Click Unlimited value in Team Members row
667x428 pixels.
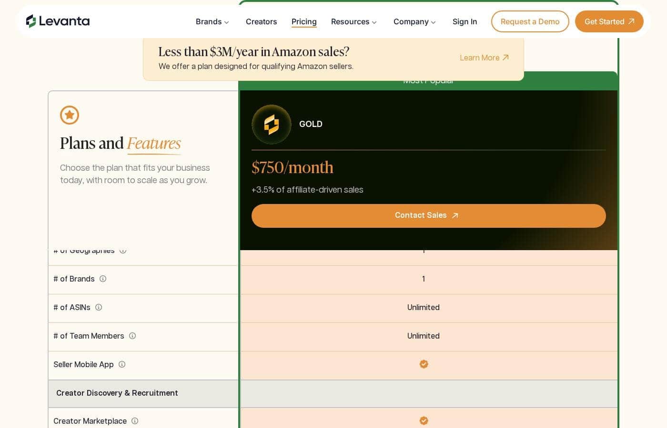[424, 336]
